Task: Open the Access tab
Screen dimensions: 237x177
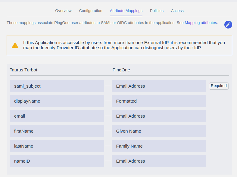Action: point(177,11)
